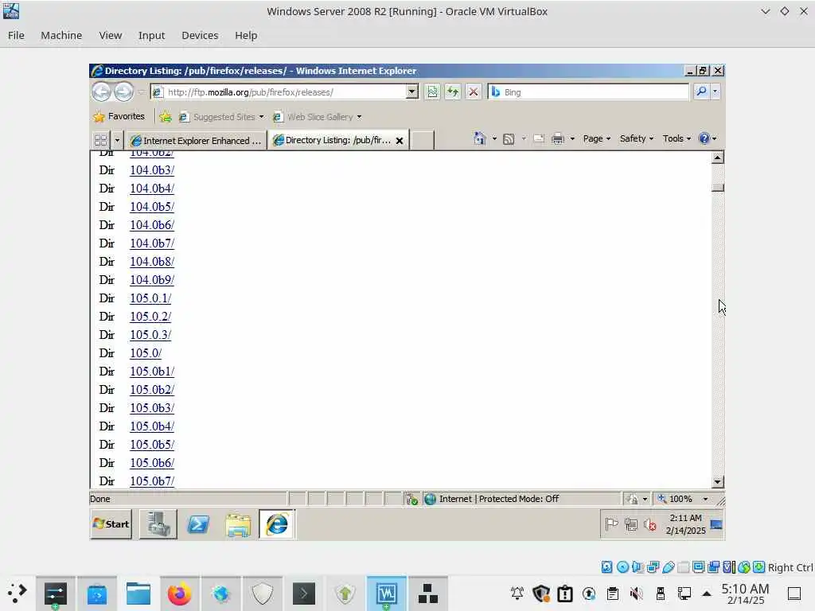Click the blue Help question mark icon

tap(704, 138)
